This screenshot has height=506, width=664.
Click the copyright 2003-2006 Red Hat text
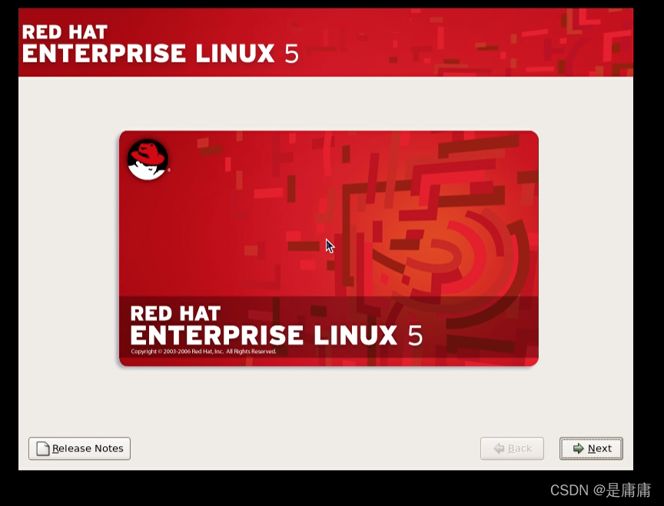coord(203,352)
